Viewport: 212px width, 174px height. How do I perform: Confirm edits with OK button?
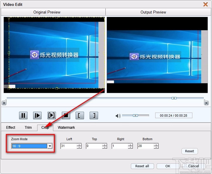168,166
